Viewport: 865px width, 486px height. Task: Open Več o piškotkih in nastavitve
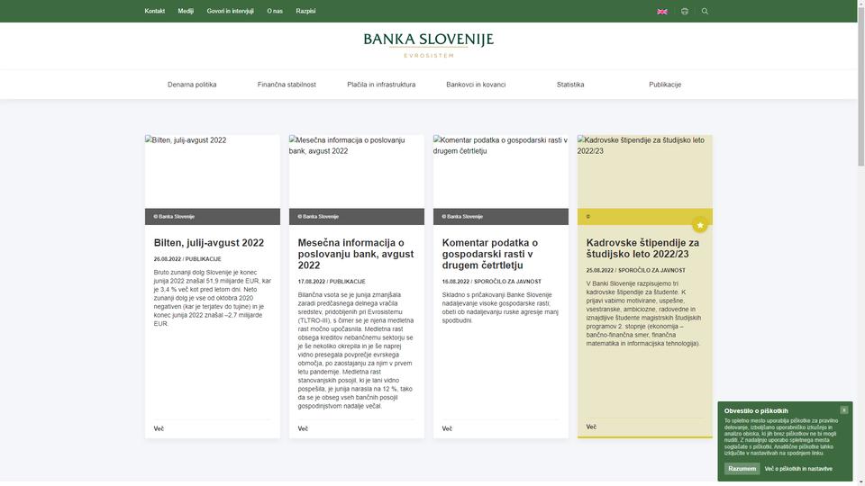(x=798, y=468)
